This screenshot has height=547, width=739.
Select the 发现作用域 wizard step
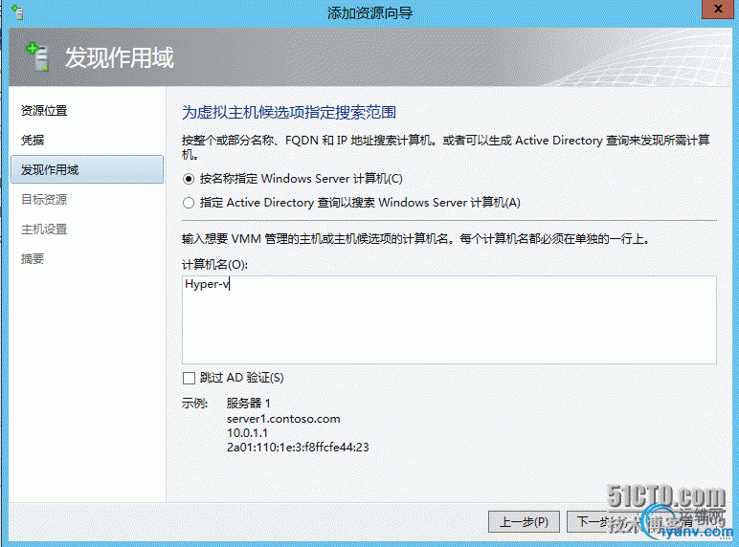[87, 169]
